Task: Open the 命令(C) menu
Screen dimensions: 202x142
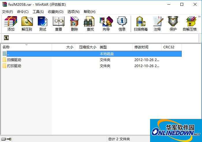Action: (x=23, y=12)
